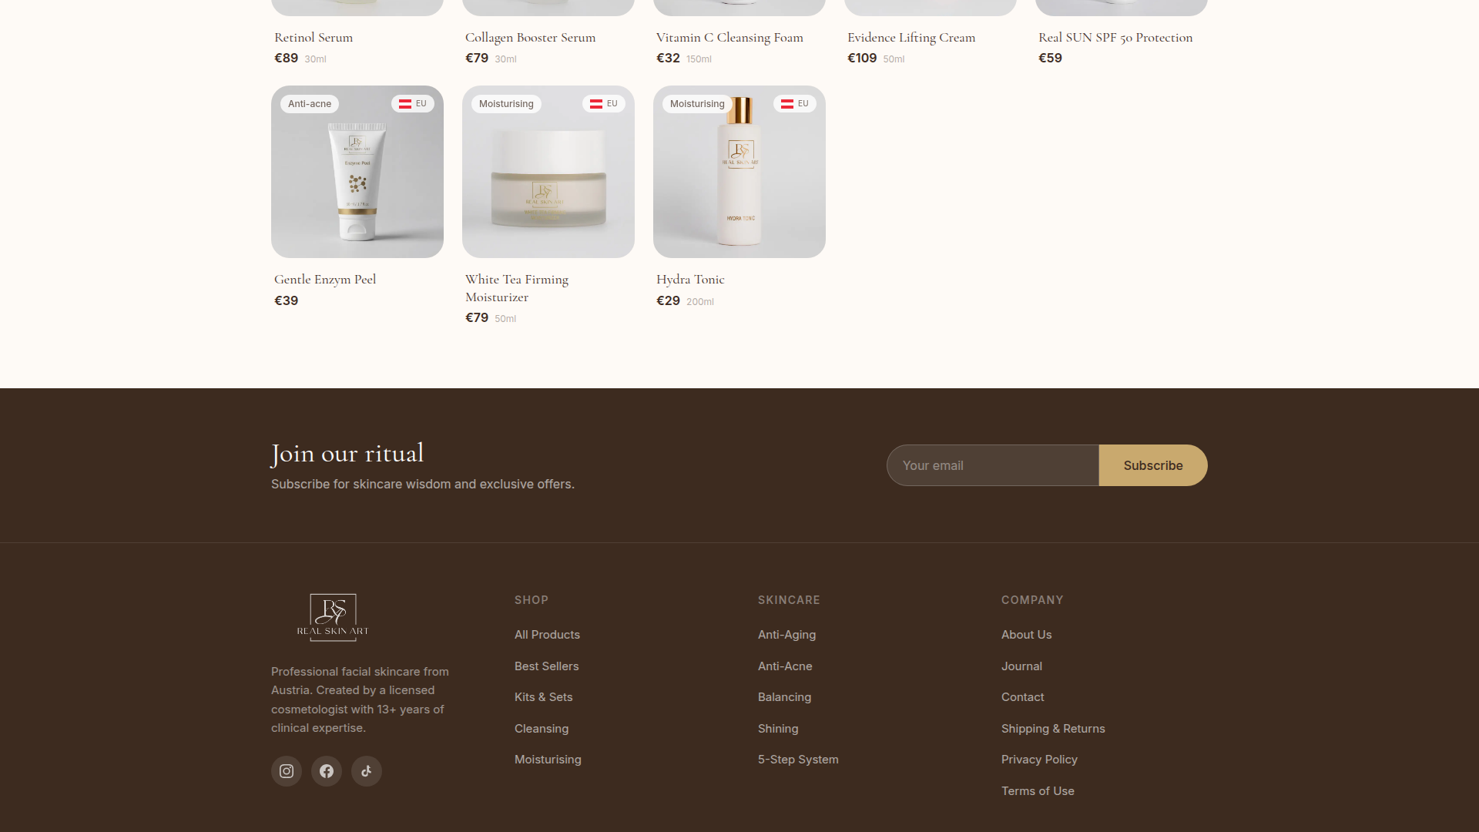The image size is (1479, 832).
Task: Click Moisturising tag on White Tea Moisturizer
Action: (x=506, y=104)
